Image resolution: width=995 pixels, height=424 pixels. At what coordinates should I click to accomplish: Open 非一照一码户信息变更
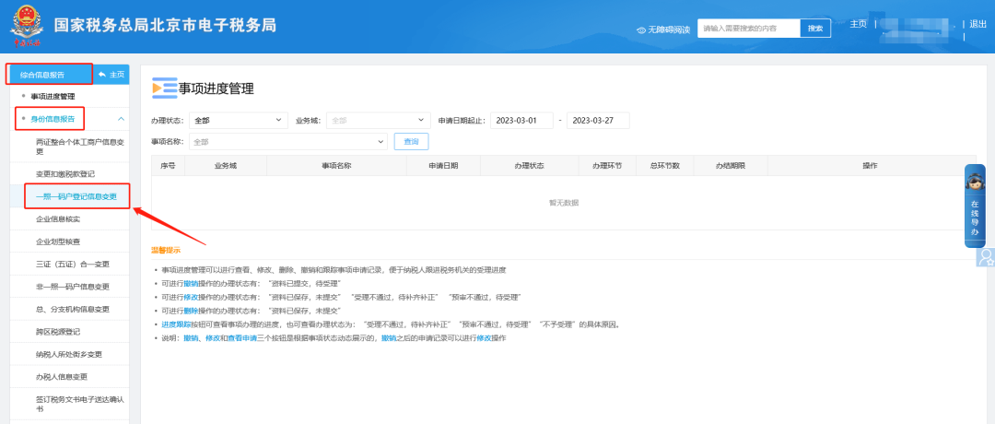[73, 287]
